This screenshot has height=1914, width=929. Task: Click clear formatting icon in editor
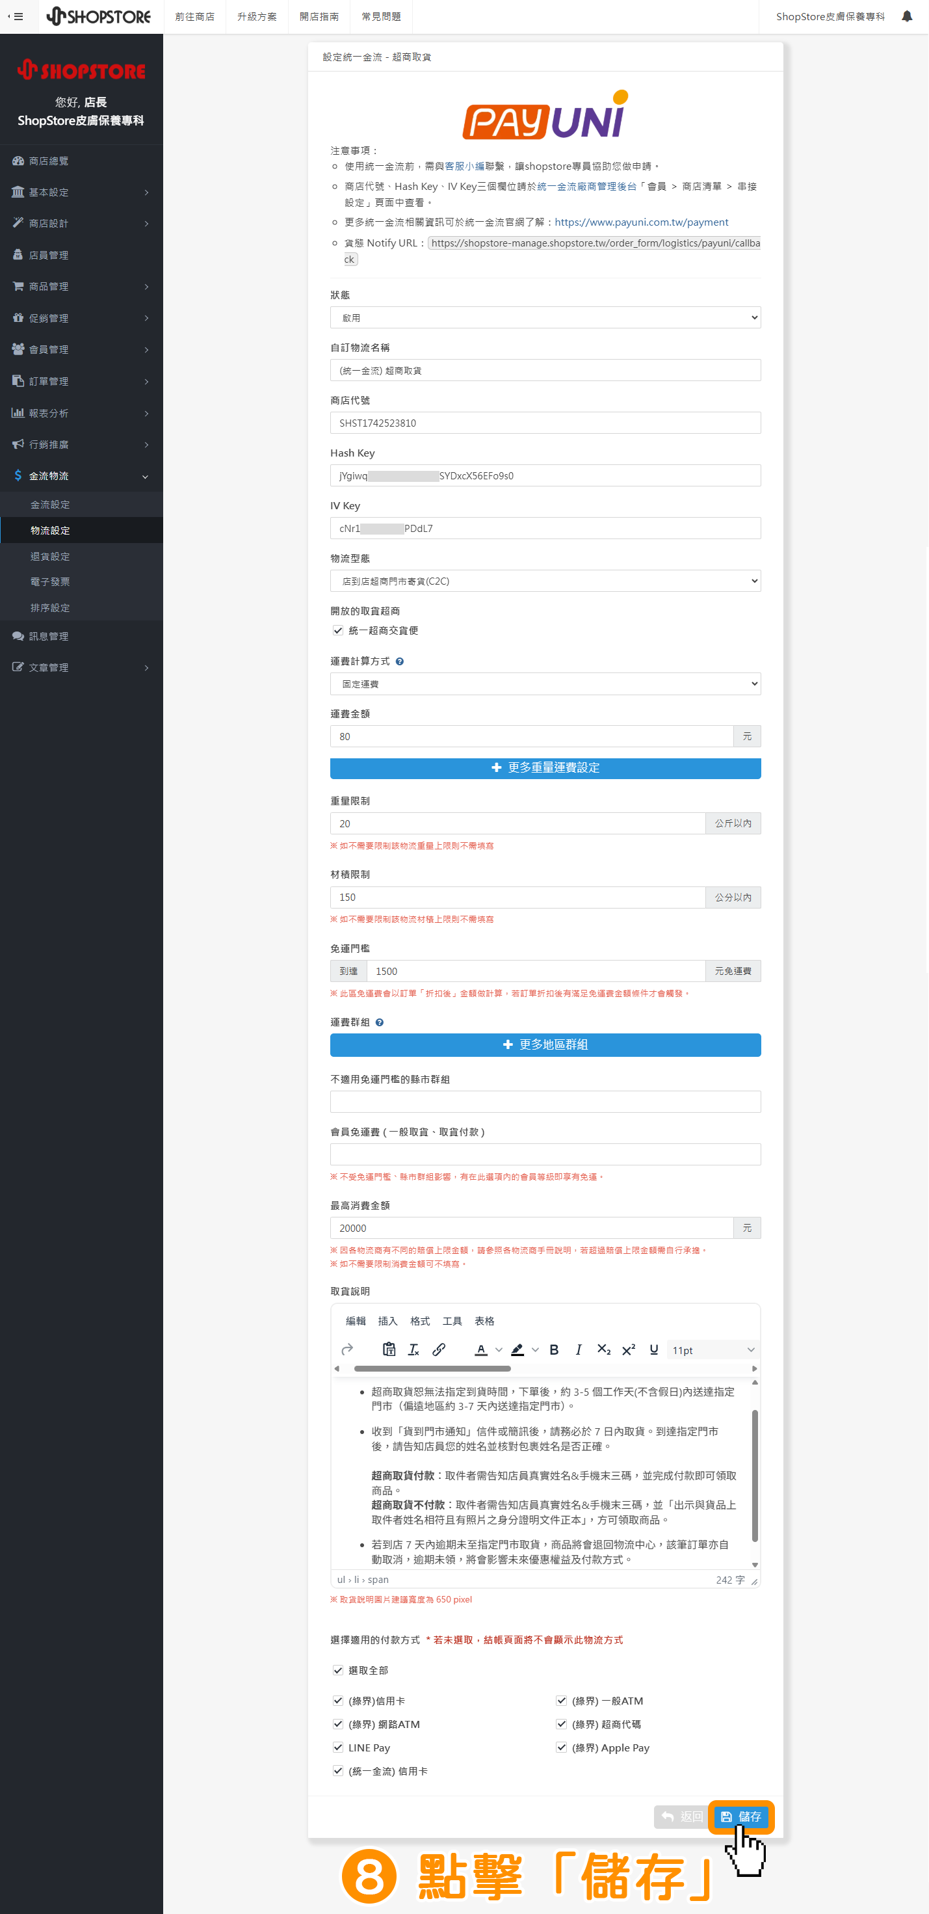413,1349
